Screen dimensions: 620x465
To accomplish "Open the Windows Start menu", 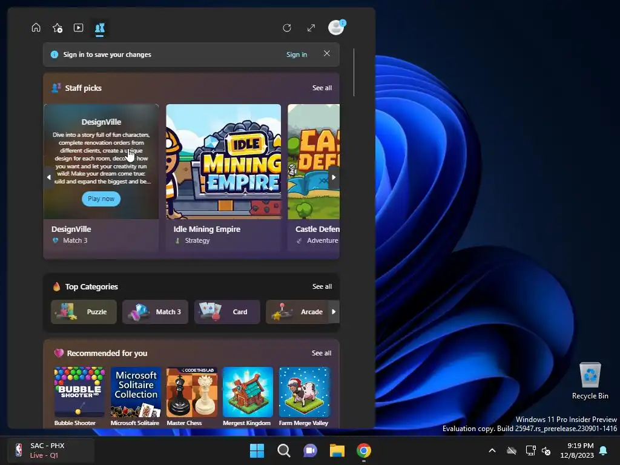I will pyautogui.click(x=257, y=450).
